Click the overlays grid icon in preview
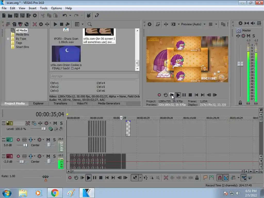This screenshot has width=264, height=198. pos(210,24)
